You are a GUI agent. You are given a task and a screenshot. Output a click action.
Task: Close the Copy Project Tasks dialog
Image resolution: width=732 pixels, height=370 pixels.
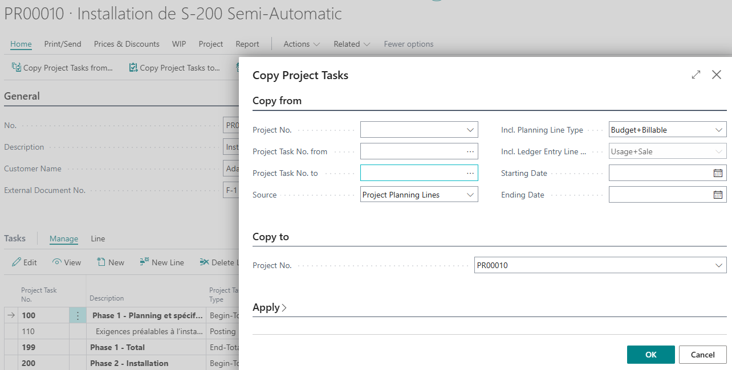pyautogui.click(x=717, y=75)
